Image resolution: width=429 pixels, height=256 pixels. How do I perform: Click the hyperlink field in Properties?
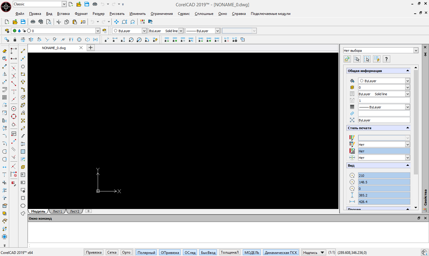pos(384,114)
